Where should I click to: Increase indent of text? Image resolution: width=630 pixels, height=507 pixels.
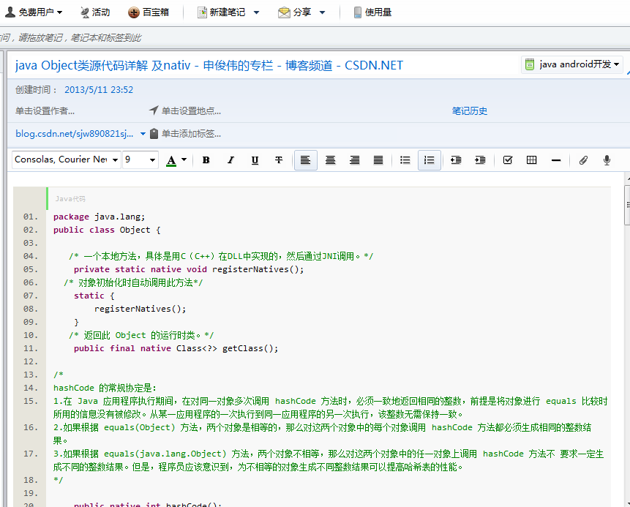click(480, 160)
